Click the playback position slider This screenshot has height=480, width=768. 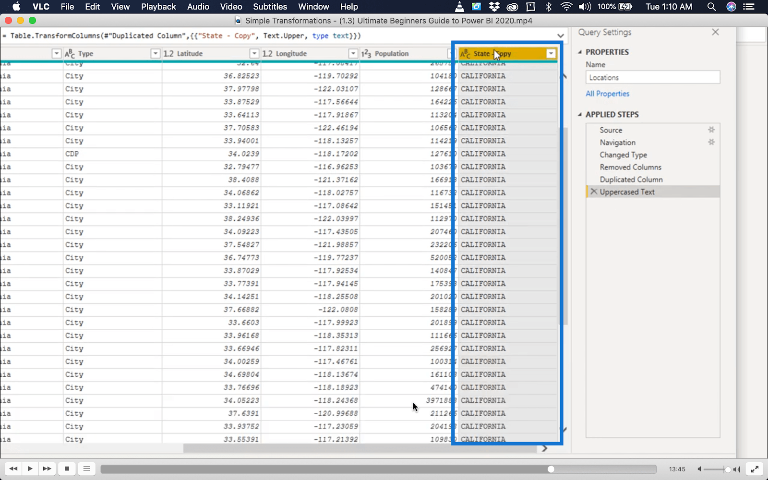click(378, 469)
